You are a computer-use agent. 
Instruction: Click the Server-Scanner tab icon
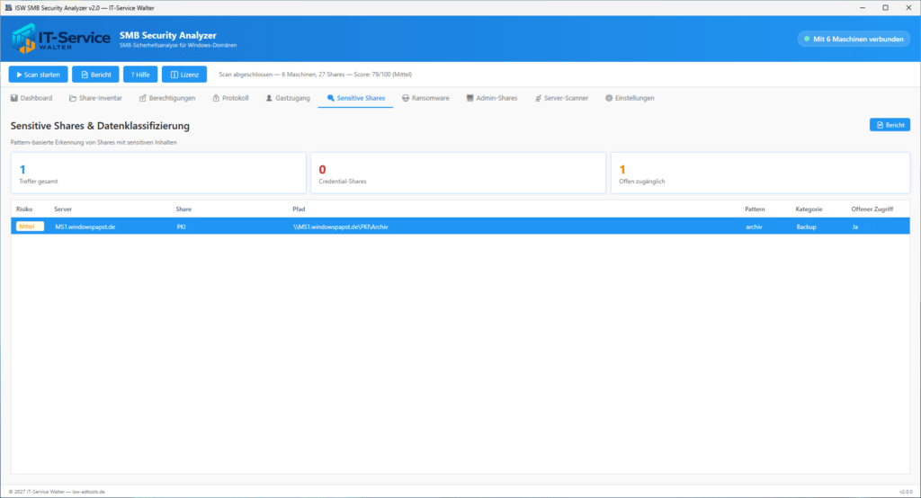point(538,98)
